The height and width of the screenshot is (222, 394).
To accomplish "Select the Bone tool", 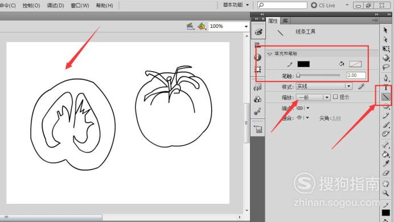I will point(385,145).
